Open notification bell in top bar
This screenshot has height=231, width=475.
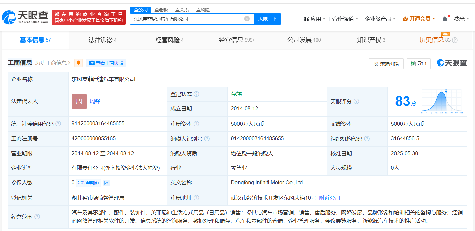point(445,19)
